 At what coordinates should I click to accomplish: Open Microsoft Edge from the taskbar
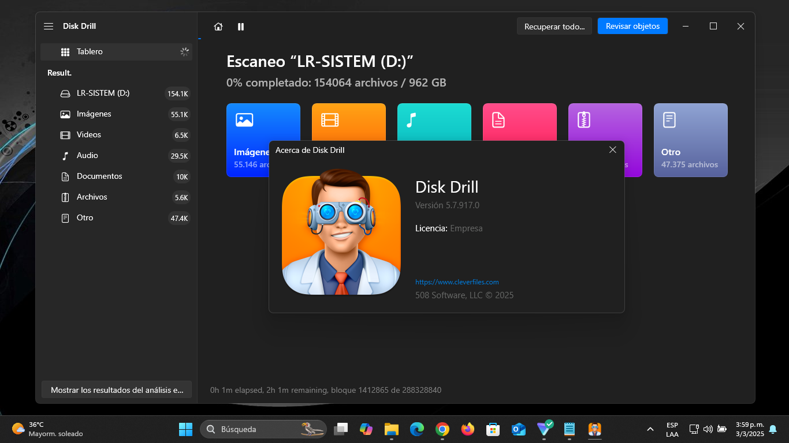coord(417,429)
